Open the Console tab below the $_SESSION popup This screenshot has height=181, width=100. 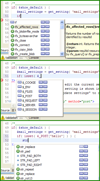point(34,118)
